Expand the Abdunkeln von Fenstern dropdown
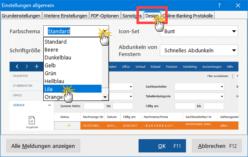The height and width of the screenshot is (157, 248). tap(199, 50)
